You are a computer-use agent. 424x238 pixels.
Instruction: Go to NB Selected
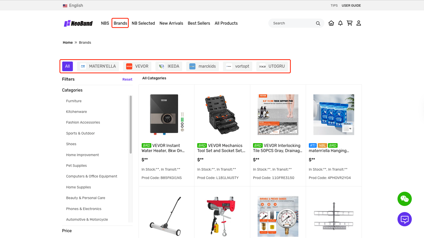[143, 23]
